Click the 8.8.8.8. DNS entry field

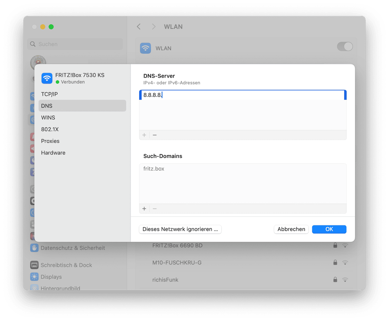pos(243,95)
